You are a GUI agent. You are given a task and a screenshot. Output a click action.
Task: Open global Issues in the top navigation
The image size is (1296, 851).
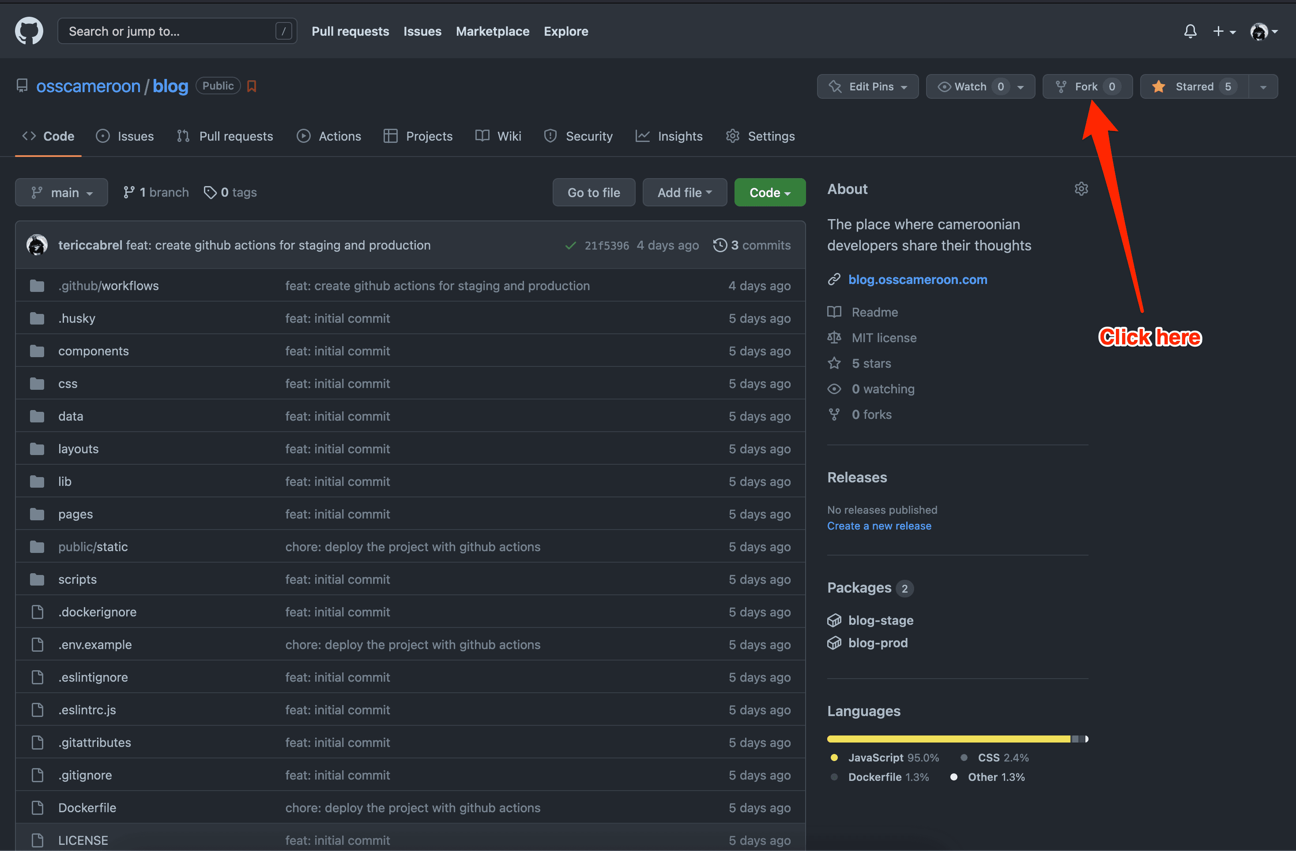coord(422,32)
